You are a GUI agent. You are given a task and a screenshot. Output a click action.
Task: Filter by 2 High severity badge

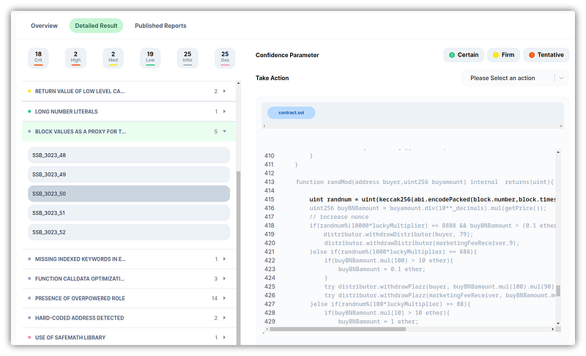coord(75,58)
